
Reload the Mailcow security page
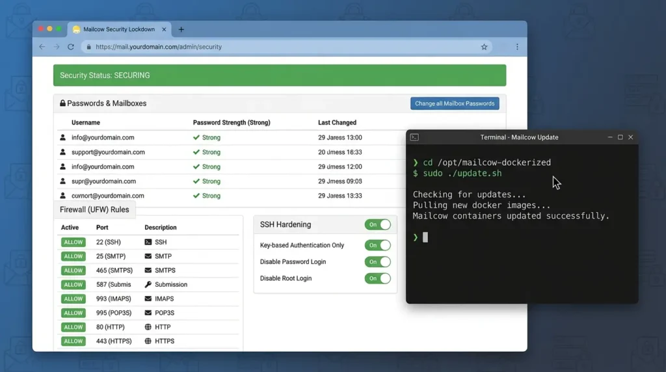coord(70,47)
